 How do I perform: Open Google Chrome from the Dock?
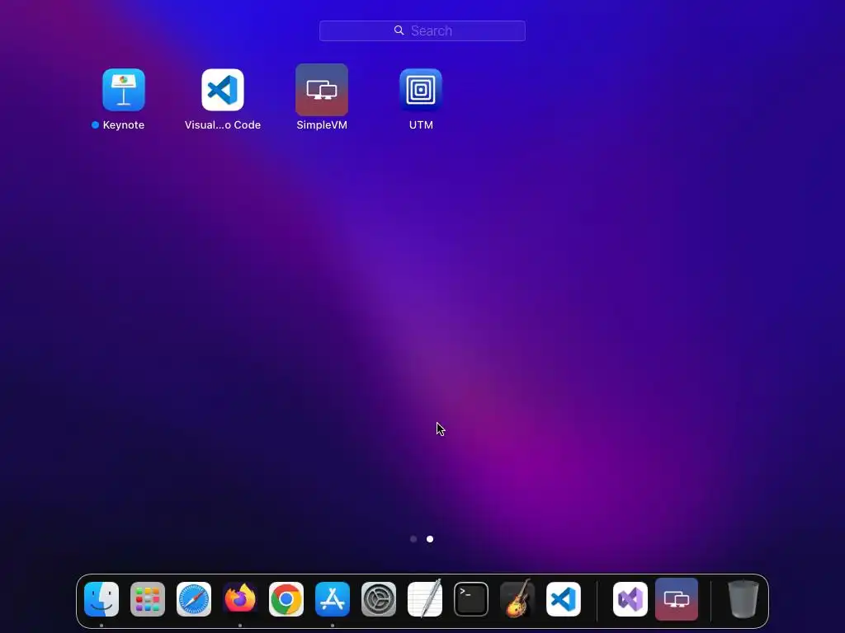(x=286, y=599)
